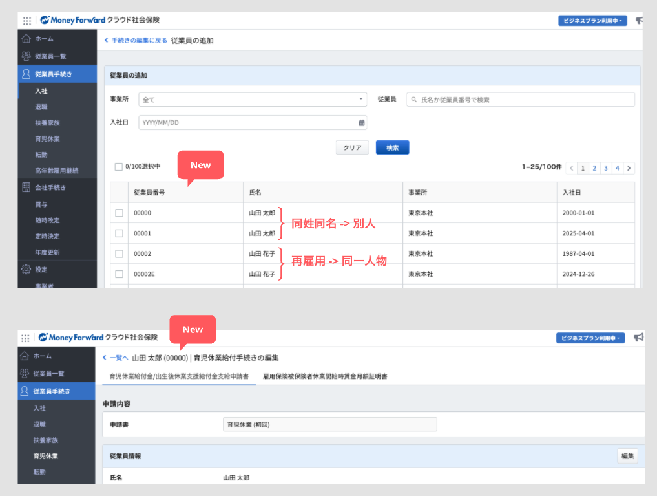657x496 pixels.
Task: Open ビジネスプラン利用中 dropdown on 従業員の追加 screen
Action: click(592, 21)
